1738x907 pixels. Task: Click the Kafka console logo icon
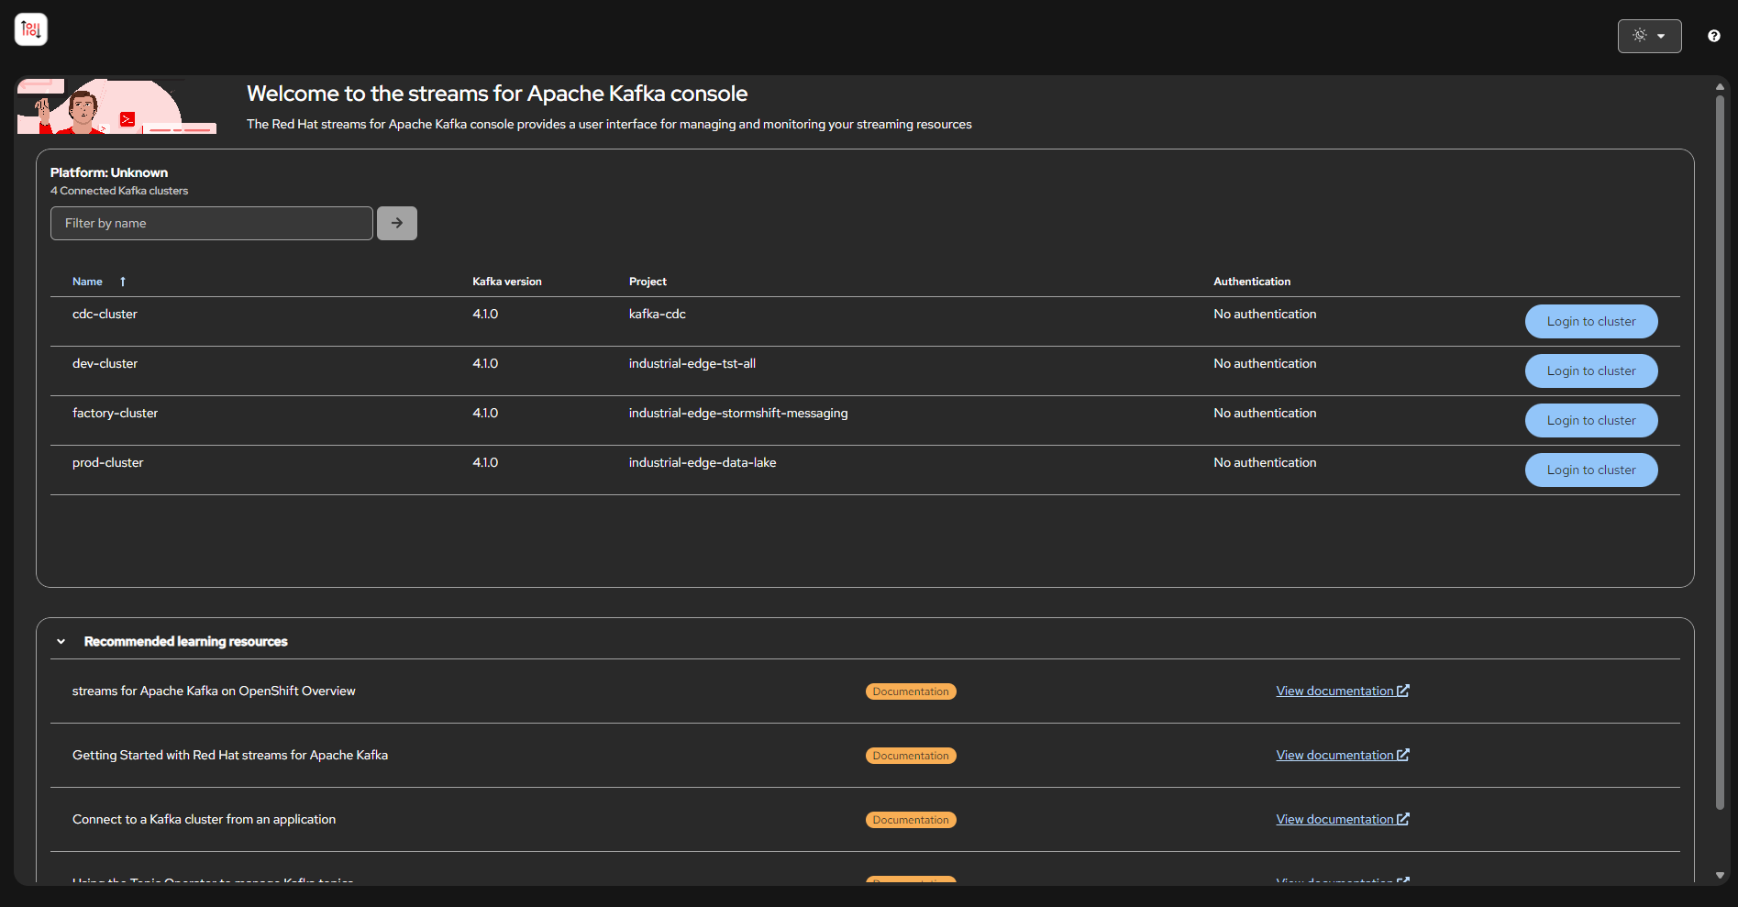[31, 29]
